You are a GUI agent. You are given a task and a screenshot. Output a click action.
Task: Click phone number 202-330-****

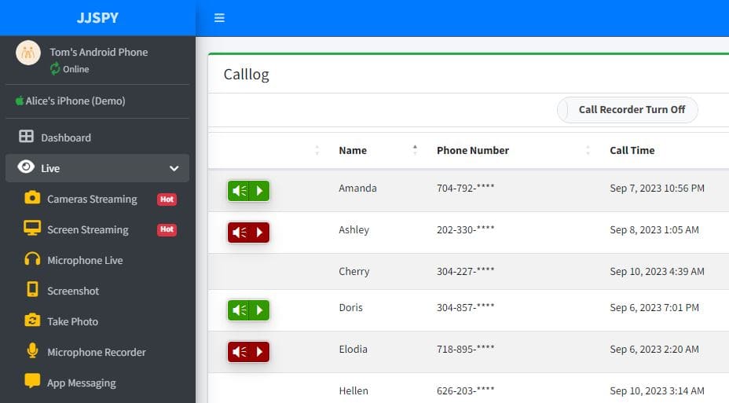click(x=465, y=229)
